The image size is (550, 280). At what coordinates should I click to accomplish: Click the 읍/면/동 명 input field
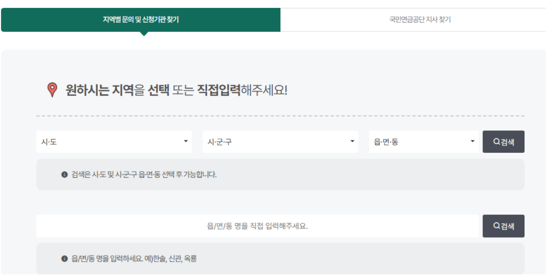point(257,226)
